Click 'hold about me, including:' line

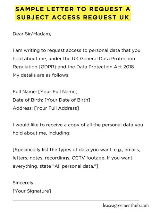tap(42, 133)
